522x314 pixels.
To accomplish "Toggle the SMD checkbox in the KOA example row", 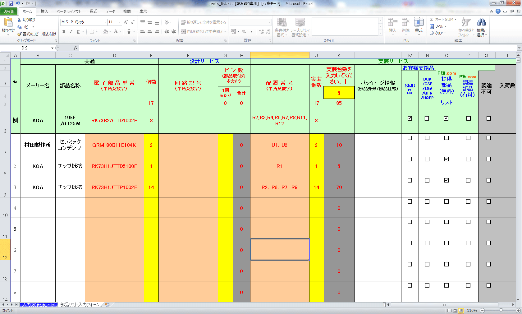I will coord(410,118).
